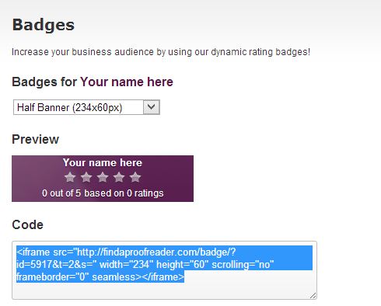The height and width of the screenshot is (306, 381).
Task: Click the 'Increase your business audience' description text
Action: tap(161, 52)
